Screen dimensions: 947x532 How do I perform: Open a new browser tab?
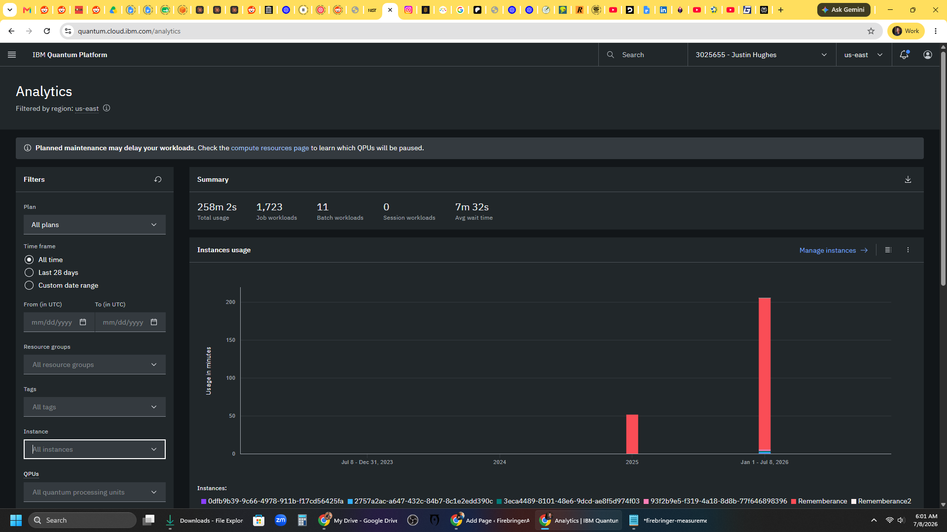click(781, 10)
